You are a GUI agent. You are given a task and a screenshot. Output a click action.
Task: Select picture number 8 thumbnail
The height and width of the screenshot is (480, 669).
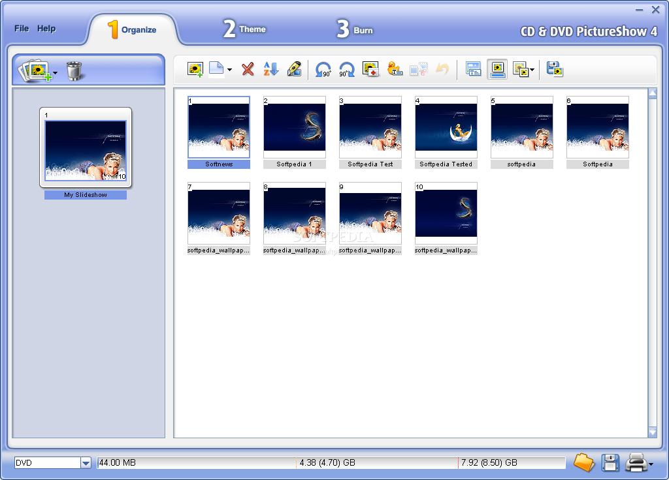coord(295,213)
